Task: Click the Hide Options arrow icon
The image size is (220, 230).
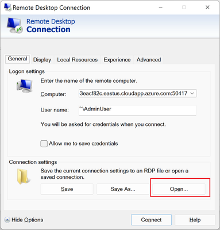Action: click(7, 220)
